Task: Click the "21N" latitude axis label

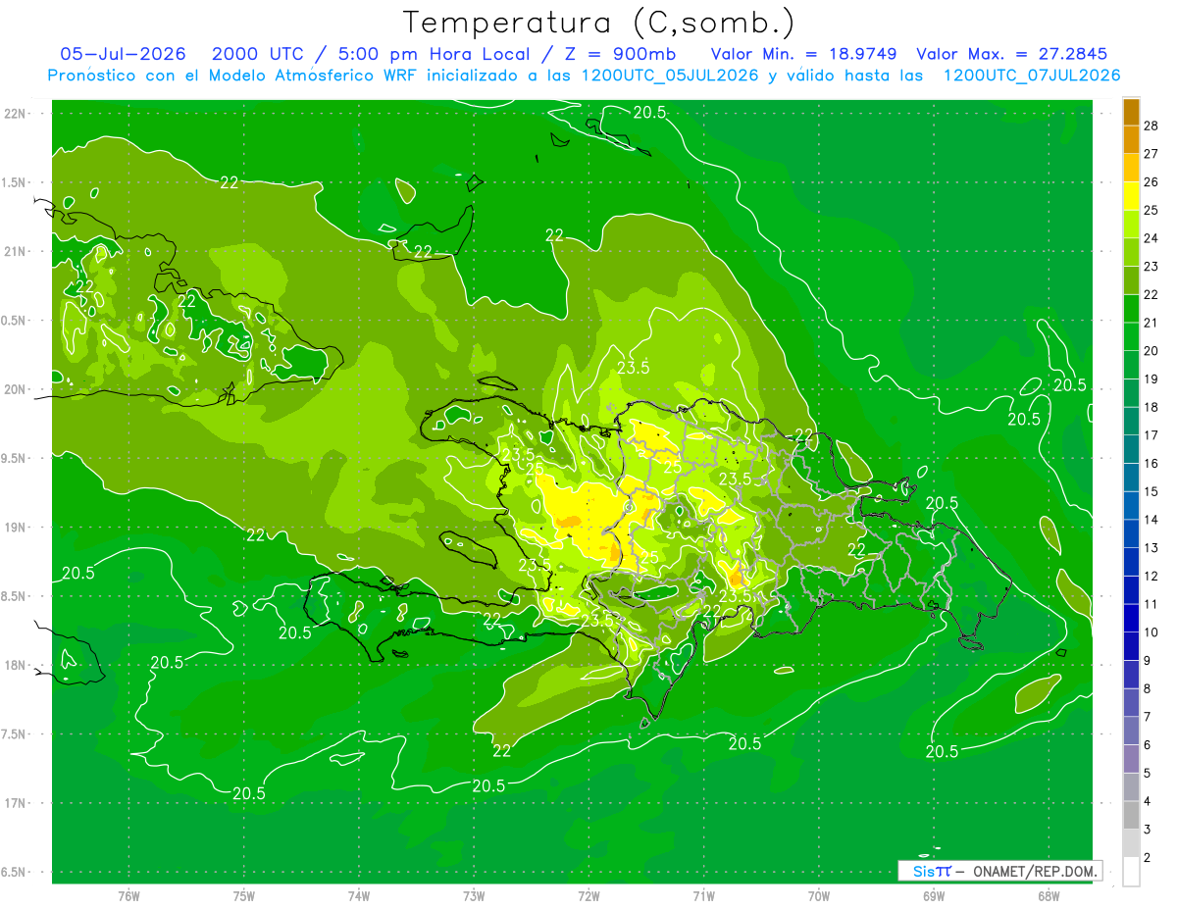Action: 15,251
